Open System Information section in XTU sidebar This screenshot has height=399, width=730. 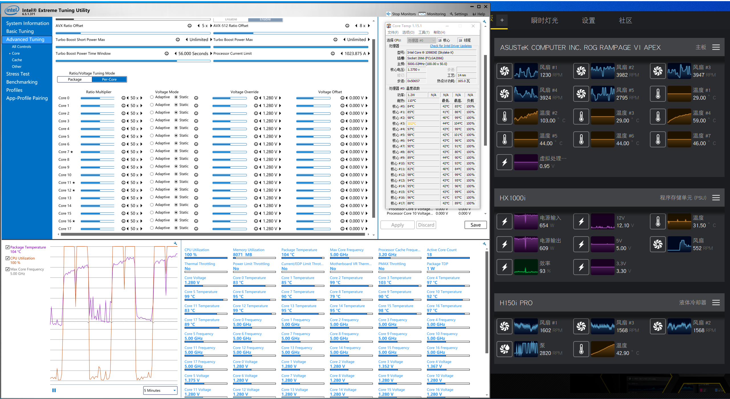pyautogui.click(x=27, y=23)
